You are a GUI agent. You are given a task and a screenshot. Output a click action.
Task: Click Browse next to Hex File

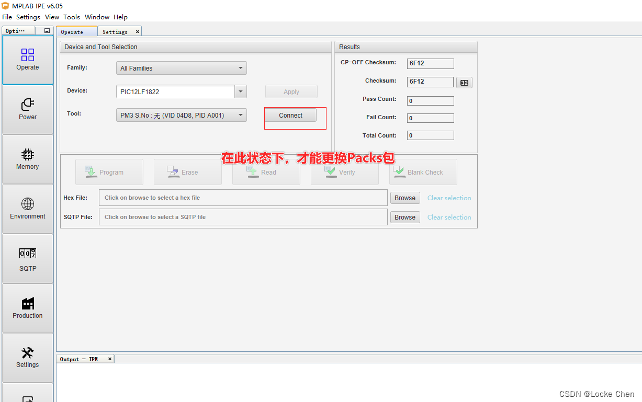click(405, 198)
